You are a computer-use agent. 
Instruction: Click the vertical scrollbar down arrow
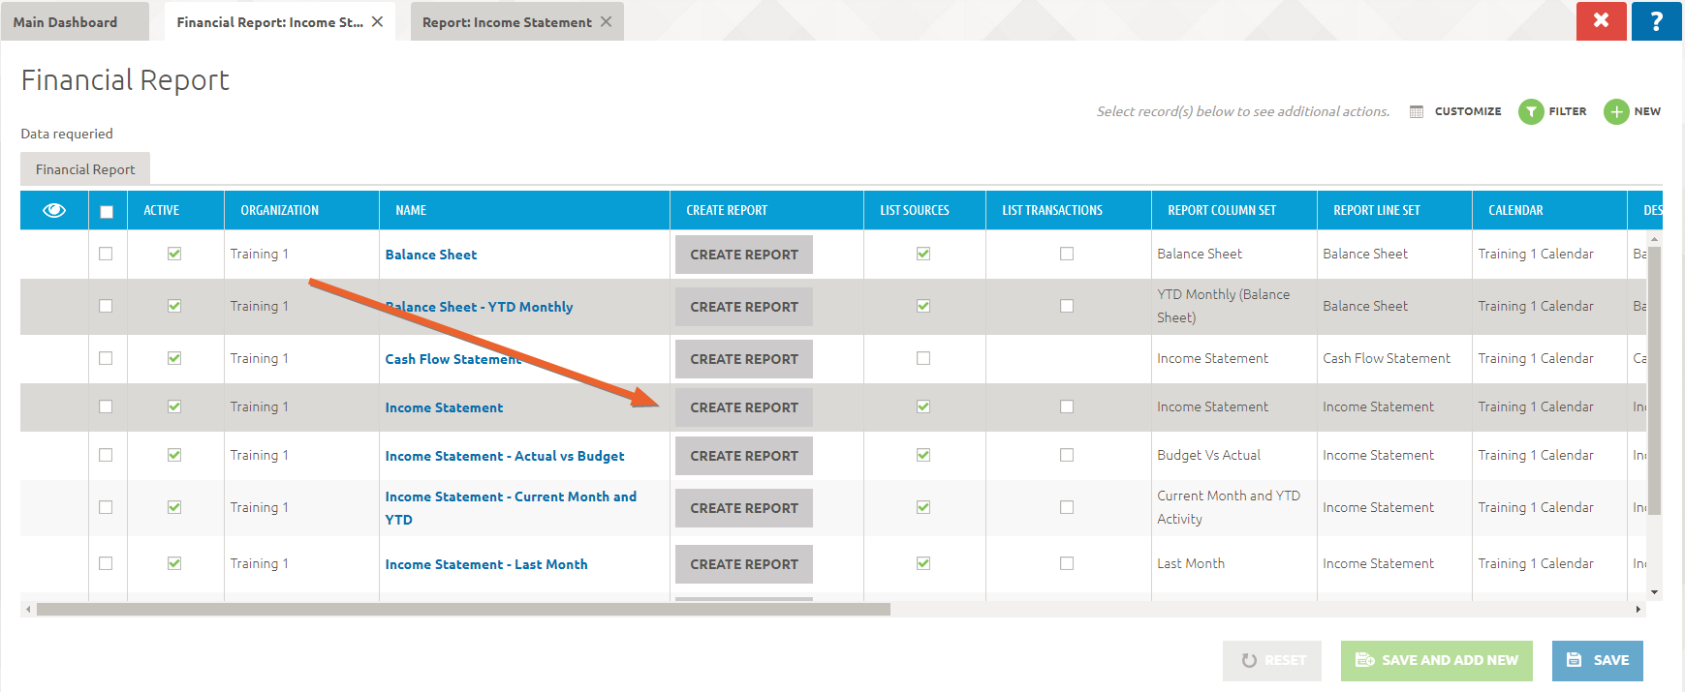1654,591
